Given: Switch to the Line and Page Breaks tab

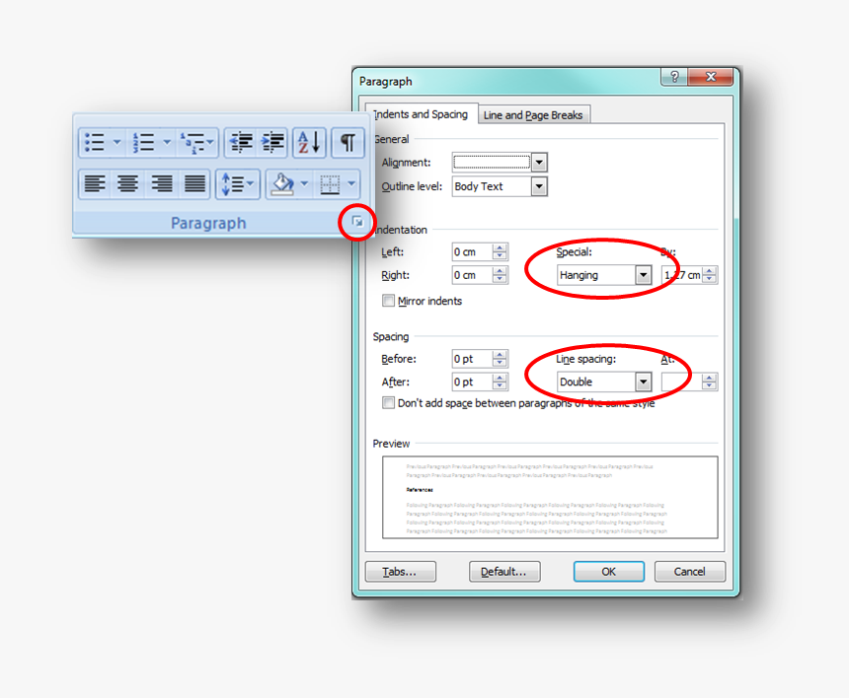Looking at the screenshot, I should click(533, 113).
